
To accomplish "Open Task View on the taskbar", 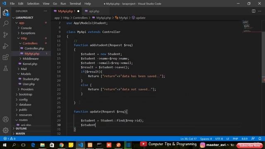I will [x=23, y=145].
